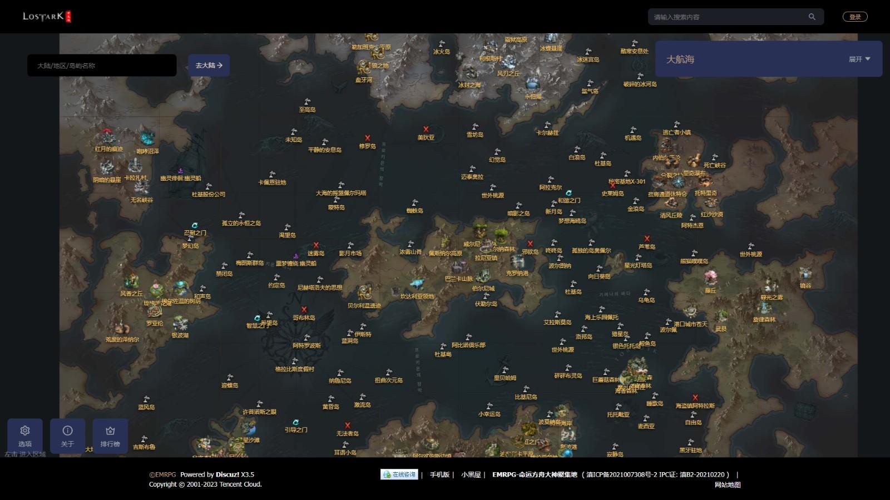Click the Lost Ark logo
The image size is (890, 500).
pyautogui.click(x=47, y=17)
